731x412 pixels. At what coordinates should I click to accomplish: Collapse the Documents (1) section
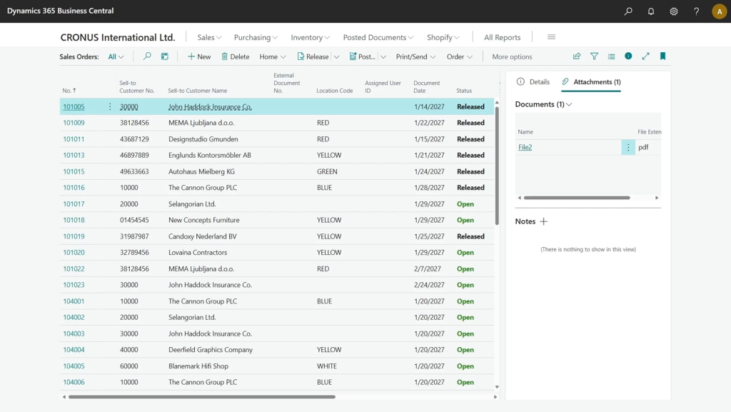tap(543, 104)
